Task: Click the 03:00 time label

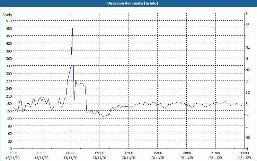Action: (42, 153)
